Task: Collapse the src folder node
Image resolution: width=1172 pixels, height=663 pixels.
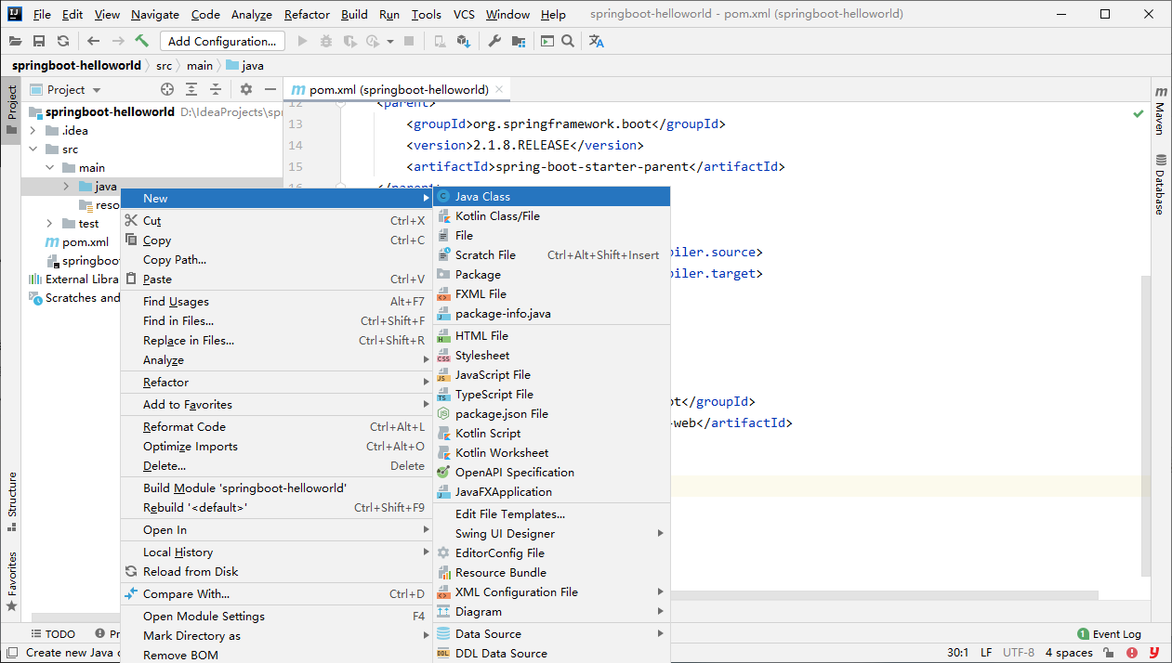Action: coord(33,149)
